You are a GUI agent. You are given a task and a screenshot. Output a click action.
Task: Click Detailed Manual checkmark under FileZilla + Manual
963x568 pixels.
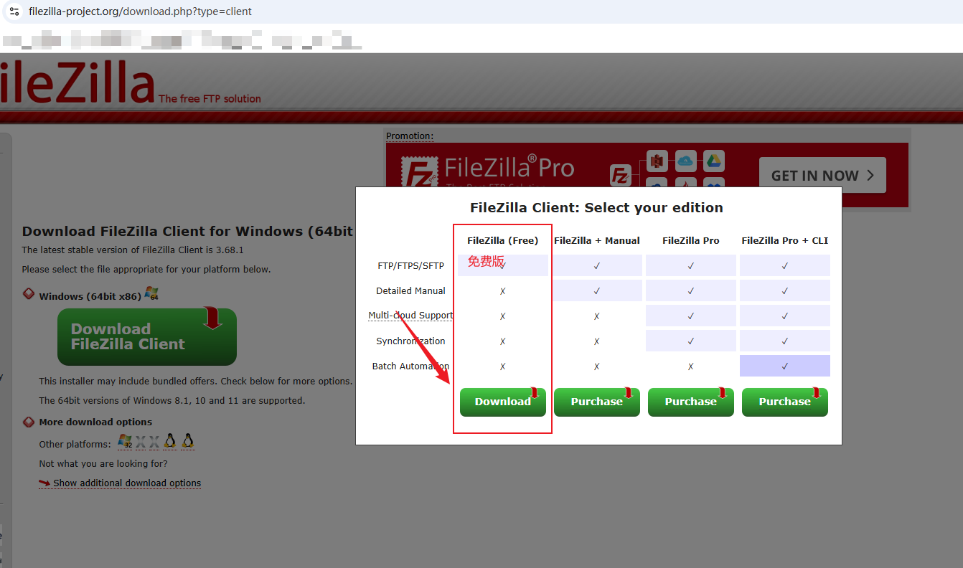(597, 290)
